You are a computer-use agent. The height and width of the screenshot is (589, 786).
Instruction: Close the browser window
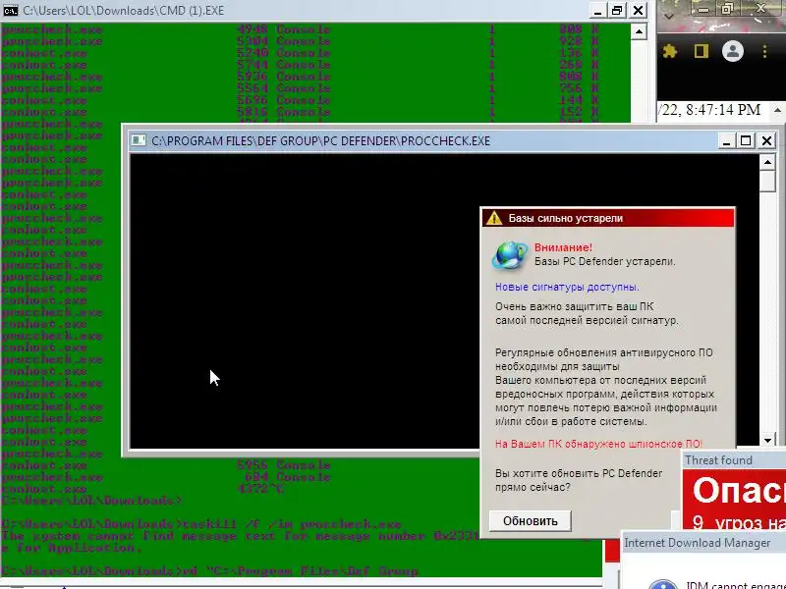[760, 8]
